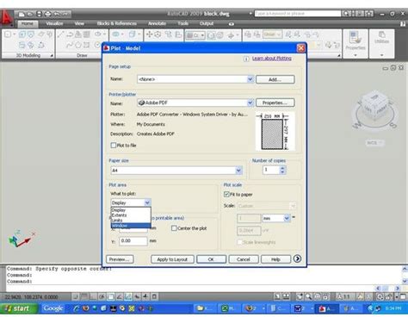Switch to the Annotate ribbon tab
408x317 pixels.
tap(157, 23)
